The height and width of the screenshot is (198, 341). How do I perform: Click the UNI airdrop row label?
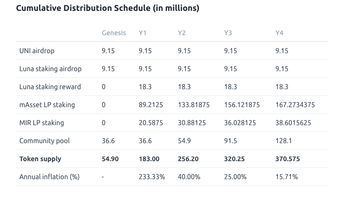[x=37, y=51]
